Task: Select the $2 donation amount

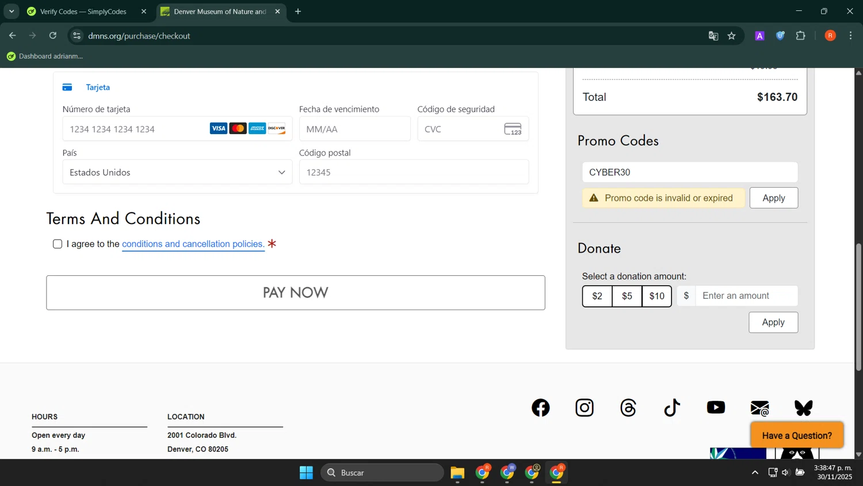Action: pos(597,296)
